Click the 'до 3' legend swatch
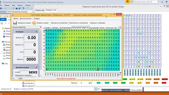 [x=90, y=83]
